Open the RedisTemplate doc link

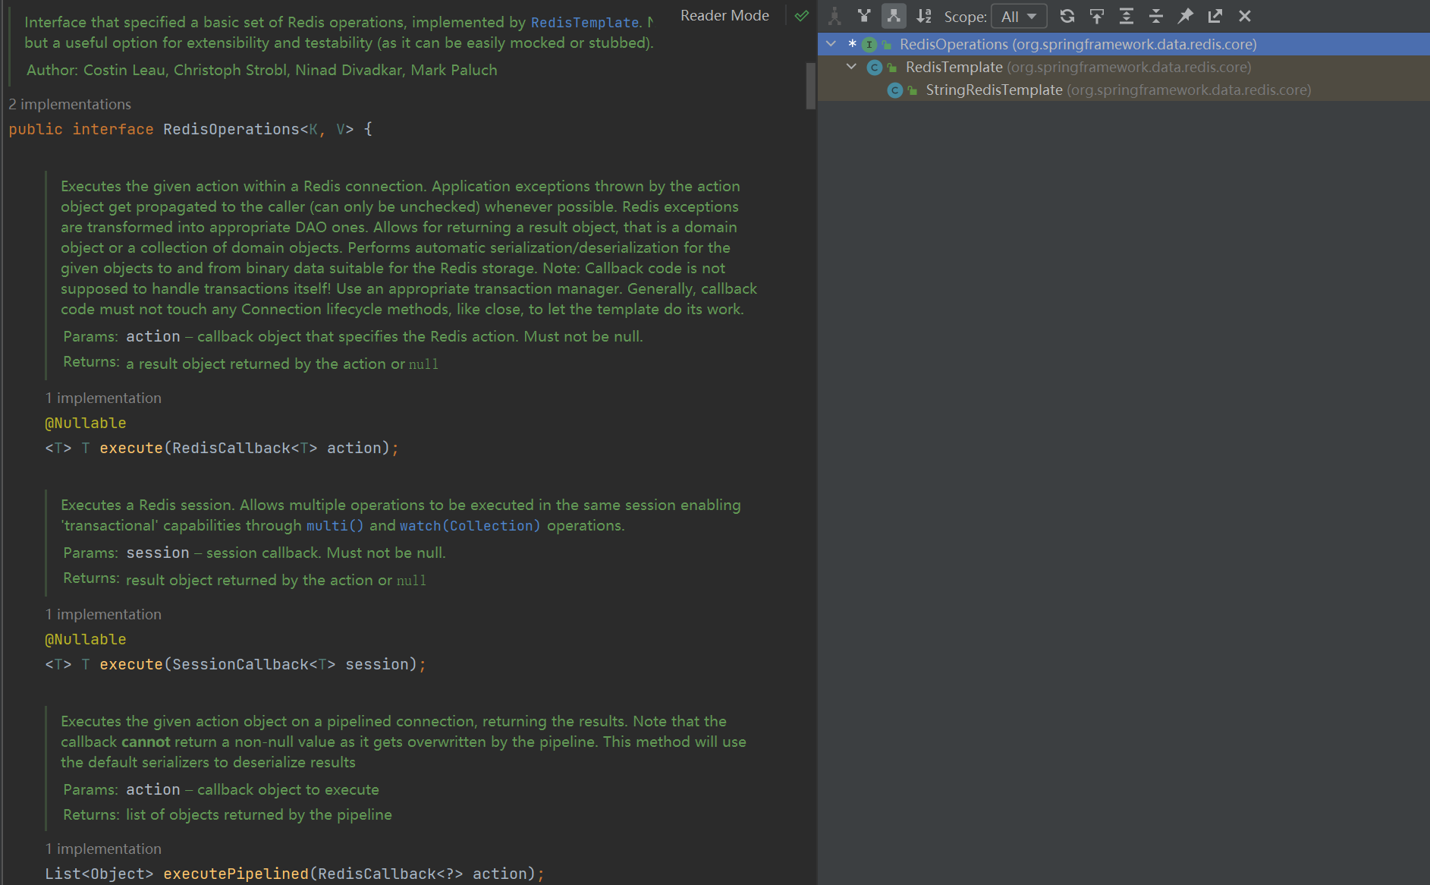[x=584, y=23]
